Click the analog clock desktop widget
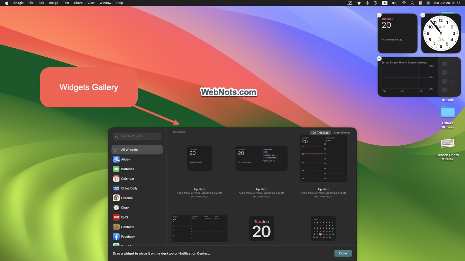This screenshot has height=261, width=465. point(441,33)
